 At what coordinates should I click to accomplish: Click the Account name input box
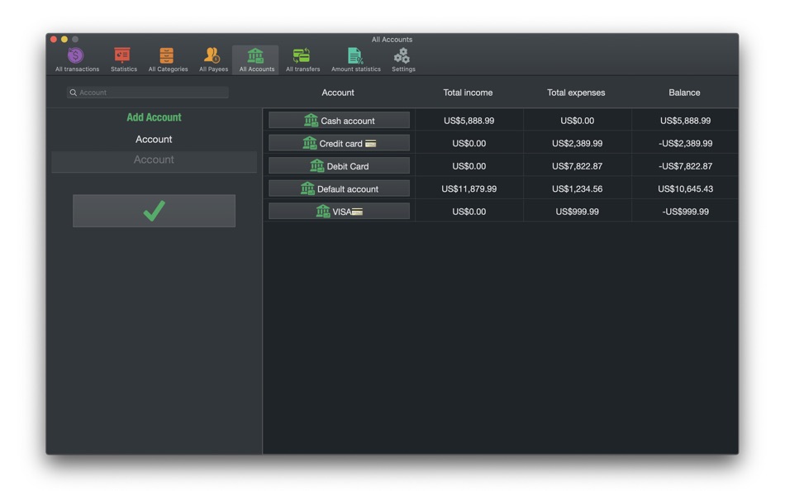pos(154,160)
